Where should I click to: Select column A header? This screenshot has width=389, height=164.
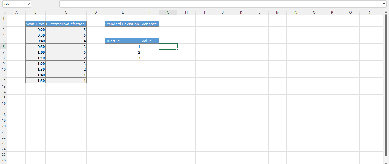[17, 12]
